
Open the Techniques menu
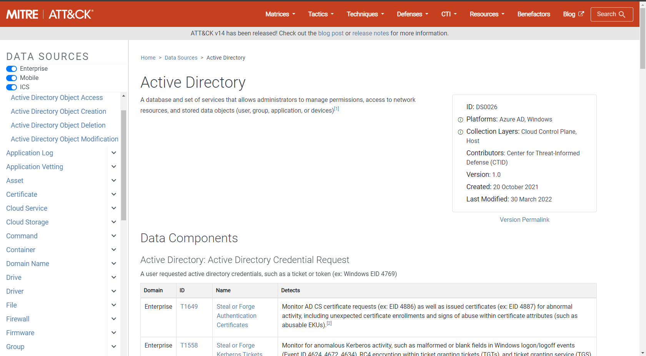[x=365, y=14]
